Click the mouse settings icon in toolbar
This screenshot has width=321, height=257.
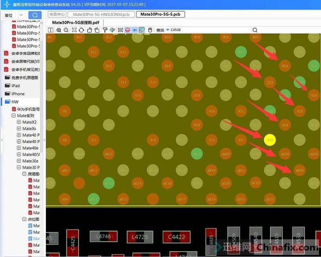point(150,30)
